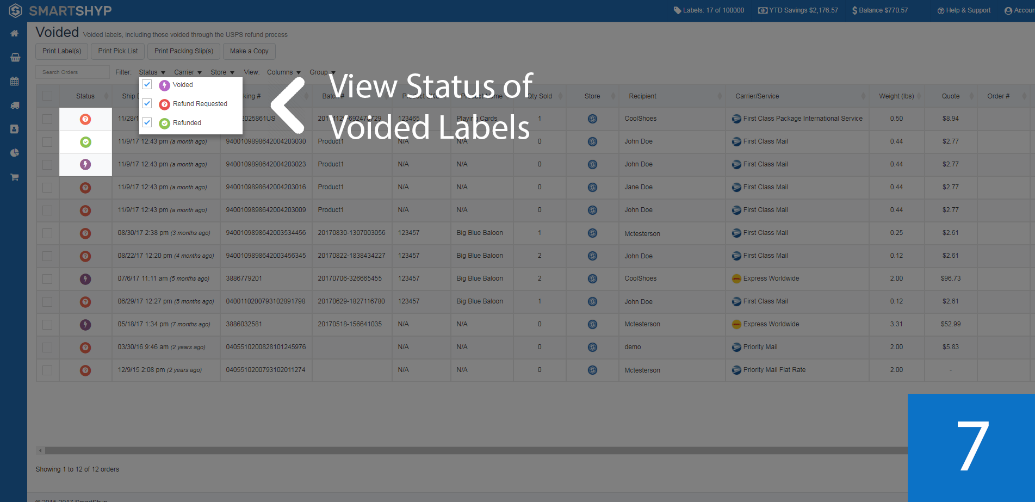The width and height of the screenshot is (1035, 502).
Task: Click the store basket sidebar icon
Action: pos(15,57)
